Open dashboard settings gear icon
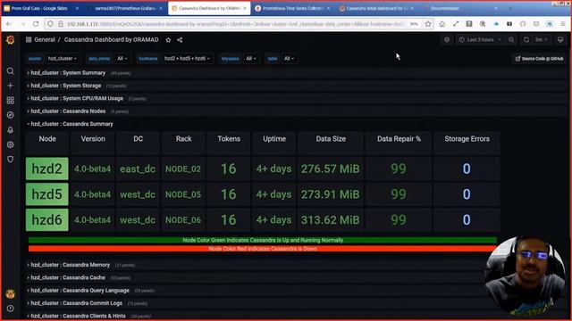 coord(447,39)
